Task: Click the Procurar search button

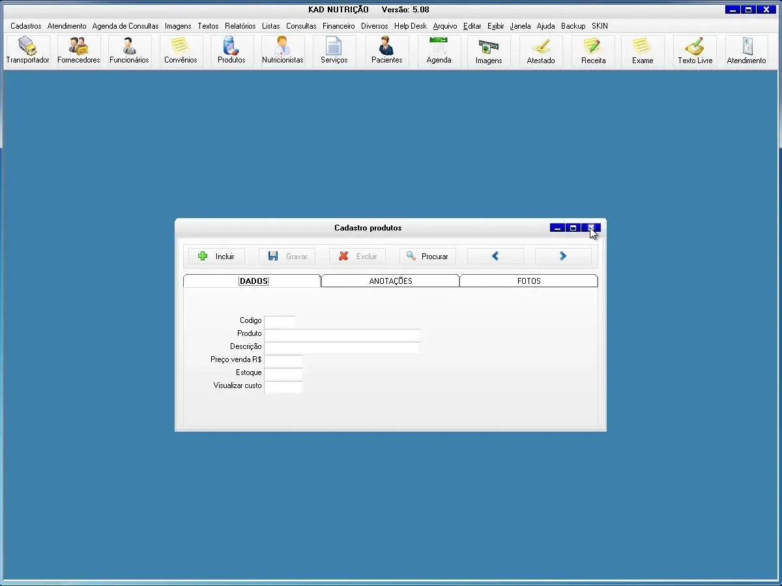Action: tap(427, 256)
